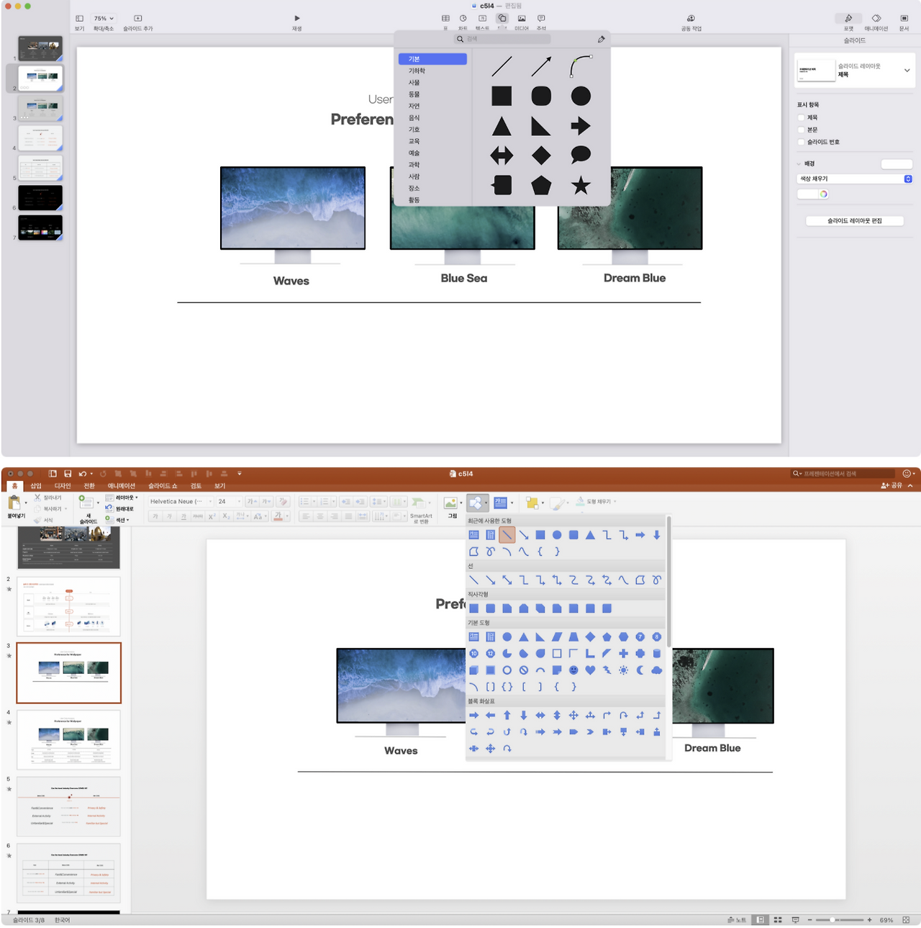The width and height of the screenshot is (921, 928).
Task: Choose the four-way arrow in PowerPoint block arrows
Action: click(573, 715)
